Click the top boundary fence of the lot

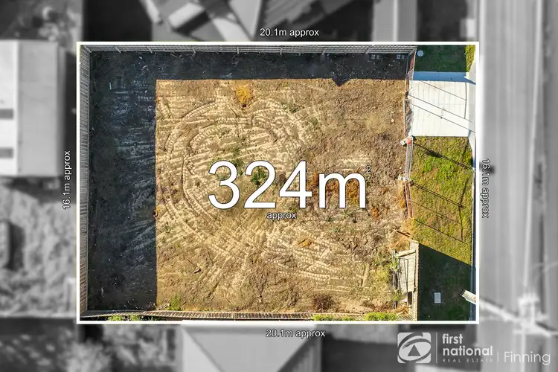(x=246, y=49)
